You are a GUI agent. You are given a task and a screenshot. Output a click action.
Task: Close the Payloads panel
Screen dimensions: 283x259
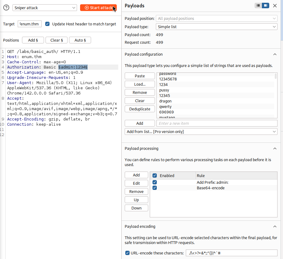pos(275,6)
